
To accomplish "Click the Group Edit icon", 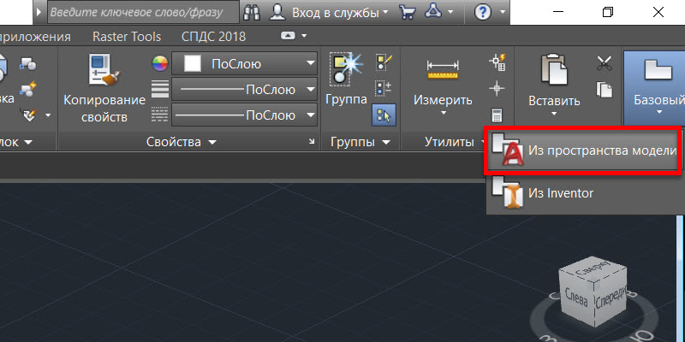I will (384, 89).
